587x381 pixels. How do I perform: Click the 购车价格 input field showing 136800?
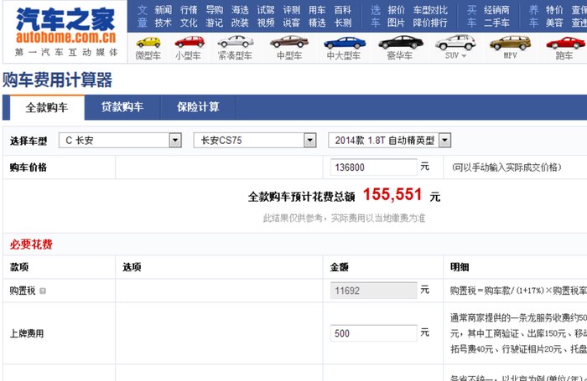pos(374,167)
